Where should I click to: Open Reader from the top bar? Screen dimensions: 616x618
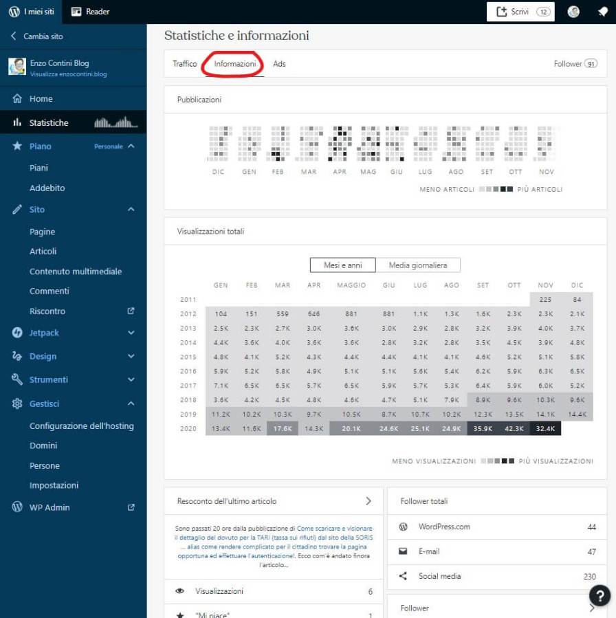91,12
